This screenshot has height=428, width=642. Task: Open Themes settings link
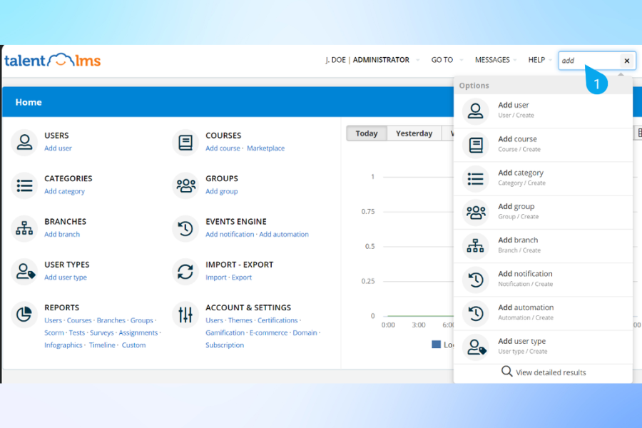(240, 320)
